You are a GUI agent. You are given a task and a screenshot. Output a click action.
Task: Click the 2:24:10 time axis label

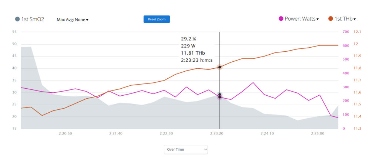click(x=267, y=133)
